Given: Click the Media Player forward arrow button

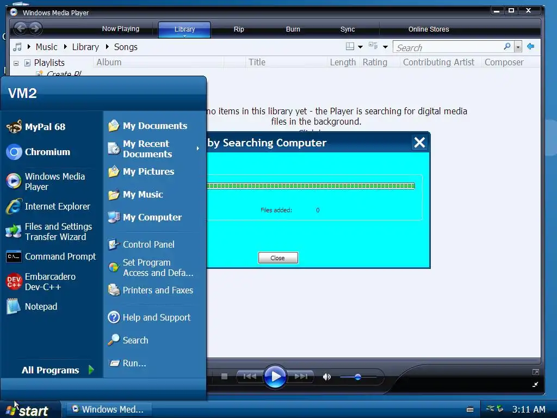Looking at the screenshot, I should pyautogui.click(x=35, y=28).
